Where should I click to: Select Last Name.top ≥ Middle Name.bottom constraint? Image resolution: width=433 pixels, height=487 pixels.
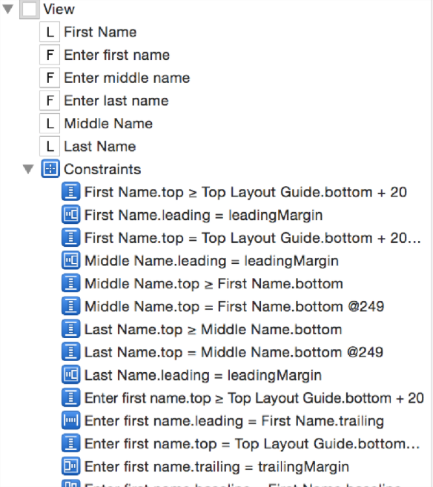[213, 330]
